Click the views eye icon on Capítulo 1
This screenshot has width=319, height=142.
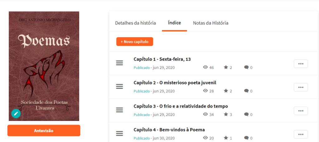tap(205, 67)
